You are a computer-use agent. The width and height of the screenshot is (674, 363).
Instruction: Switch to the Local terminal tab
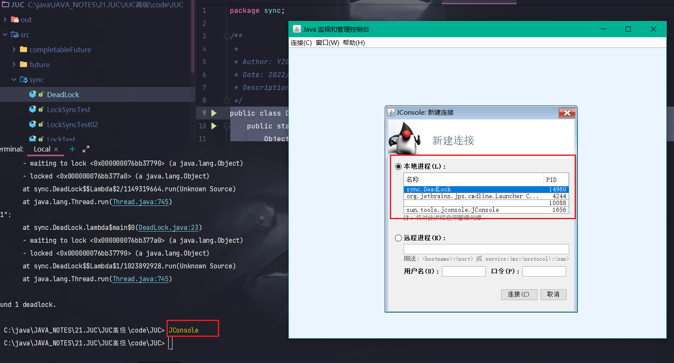point(42,149)
